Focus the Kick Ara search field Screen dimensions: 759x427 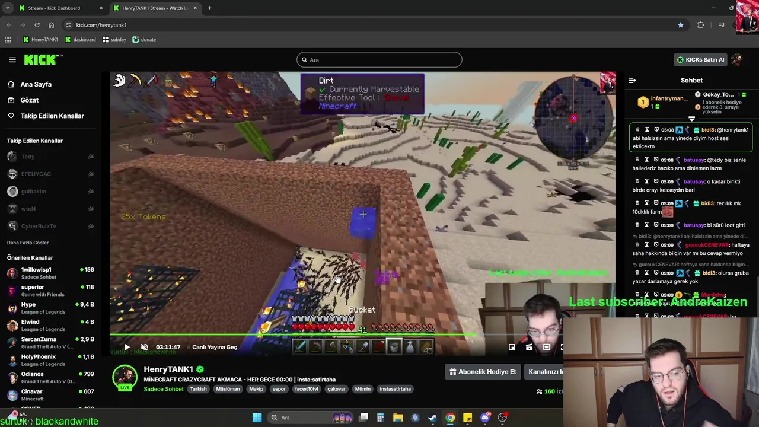tap(379, 59)
